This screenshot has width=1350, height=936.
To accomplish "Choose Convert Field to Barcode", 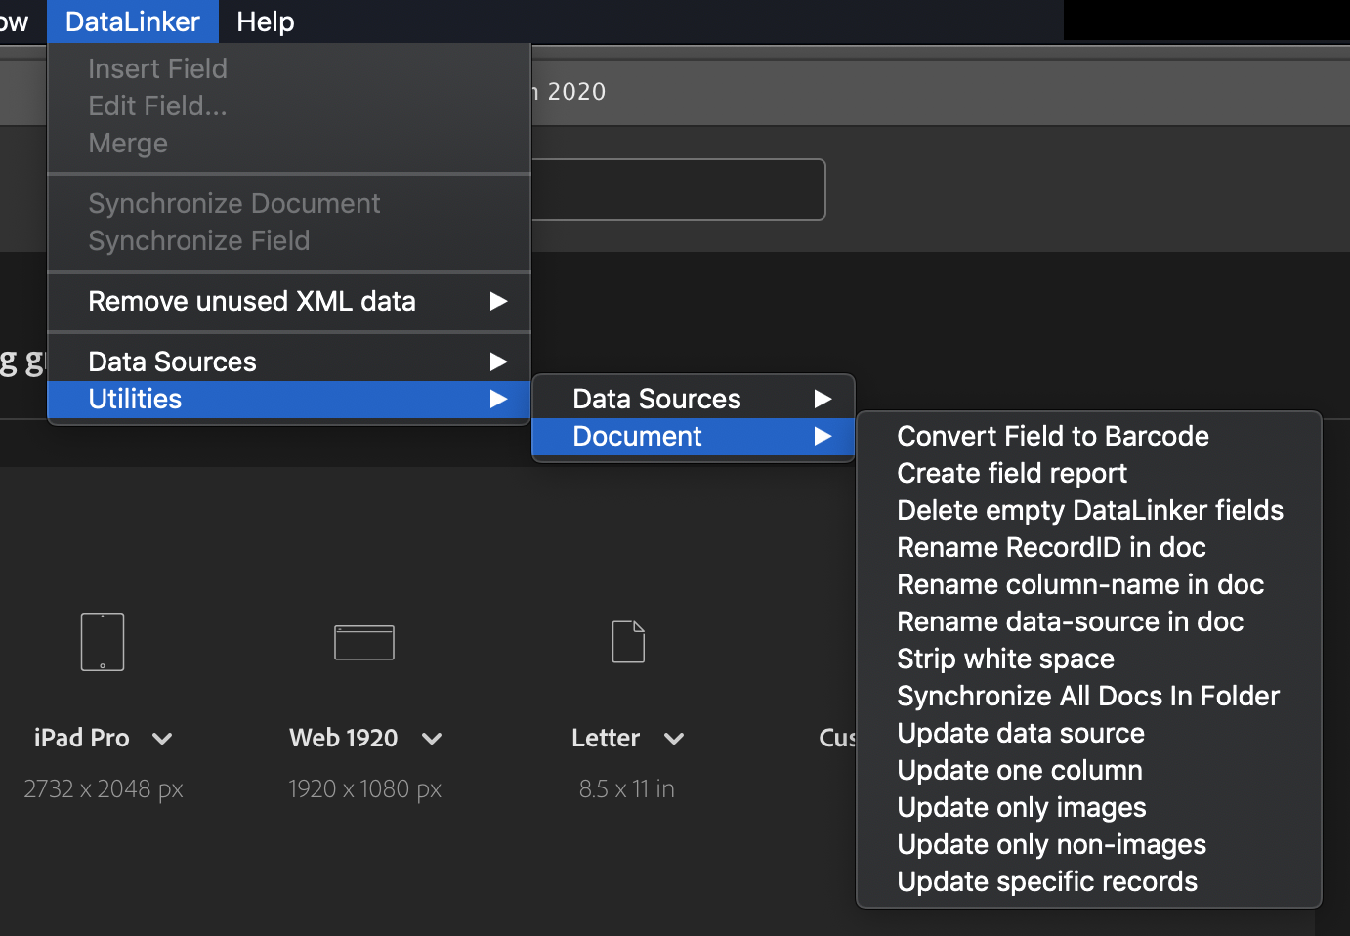I will (1052, 436).
